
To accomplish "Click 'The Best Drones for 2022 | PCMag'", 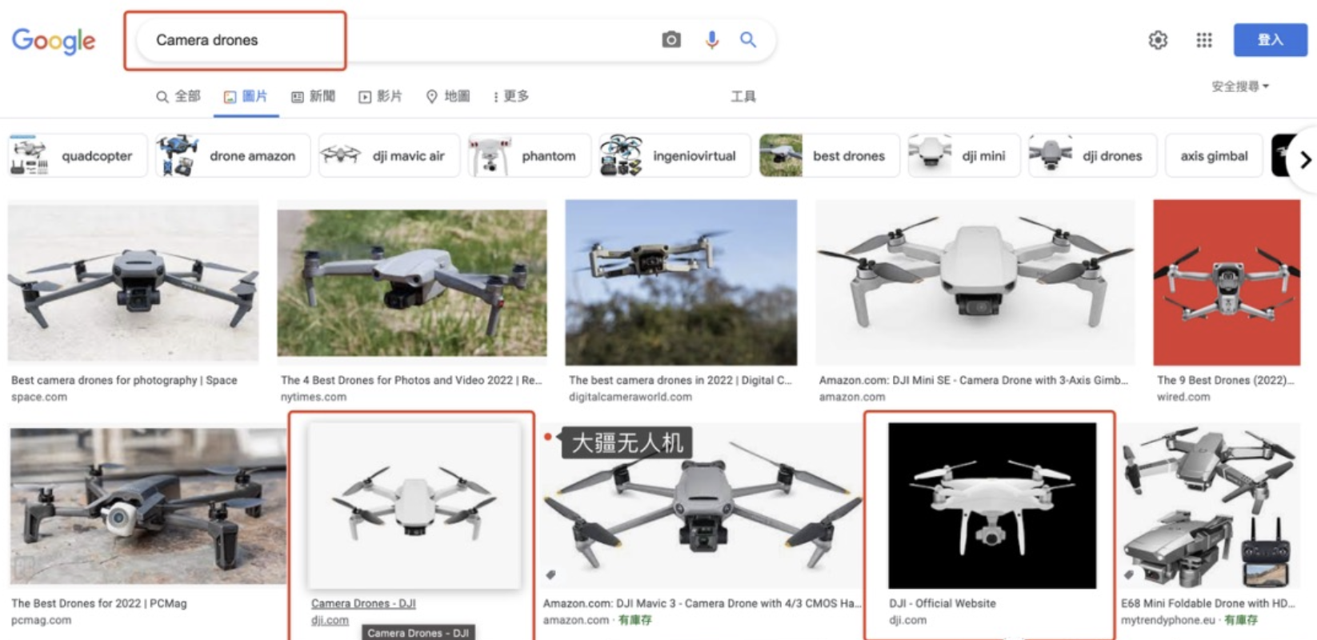I will [99, 603].
